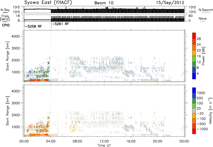Click the 'Power [dB]' color bar title

(203, 56)
